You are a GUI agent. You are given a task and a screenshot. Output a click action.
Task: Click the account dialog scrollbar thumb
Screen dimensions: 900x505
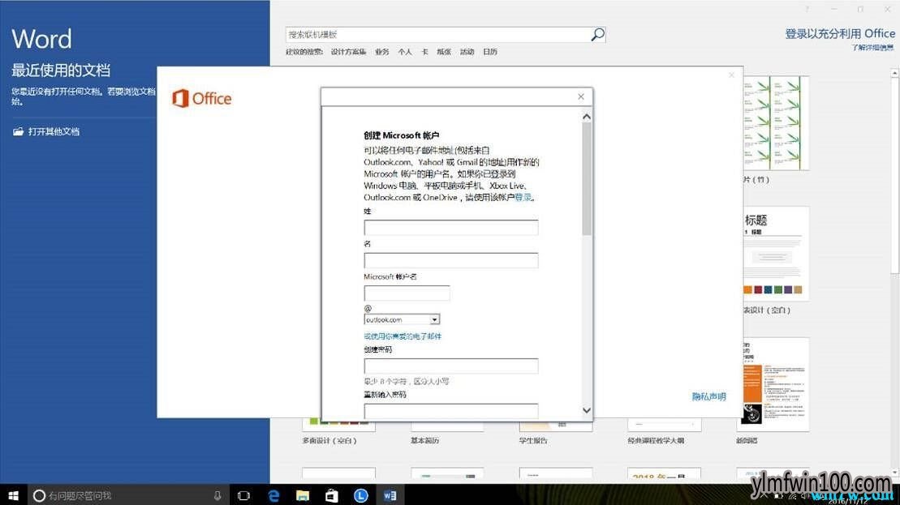coord(586,179)
